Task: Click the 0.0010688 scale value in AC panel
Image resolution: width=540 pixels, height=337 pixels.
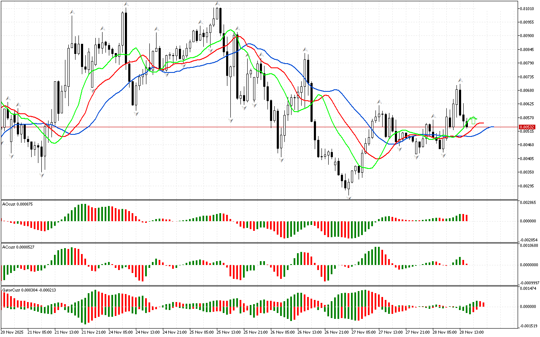Action: click(528, 245)
